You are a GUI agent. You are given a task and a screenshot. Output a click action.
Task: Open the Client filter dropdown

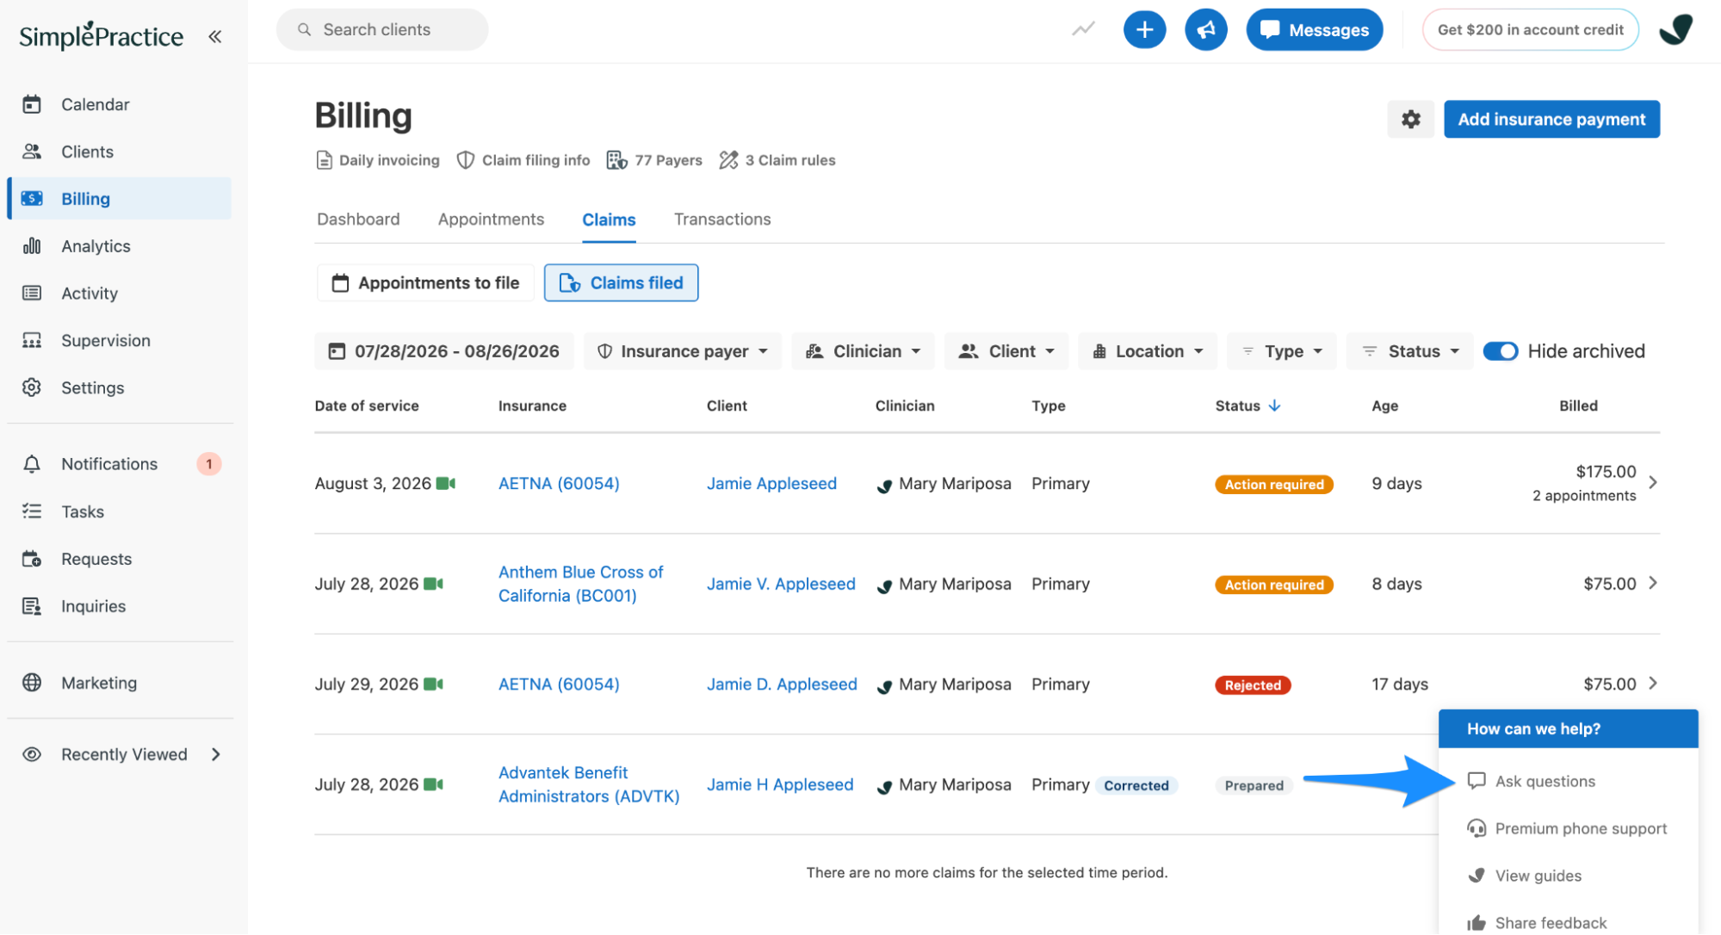coord(1006,351)
